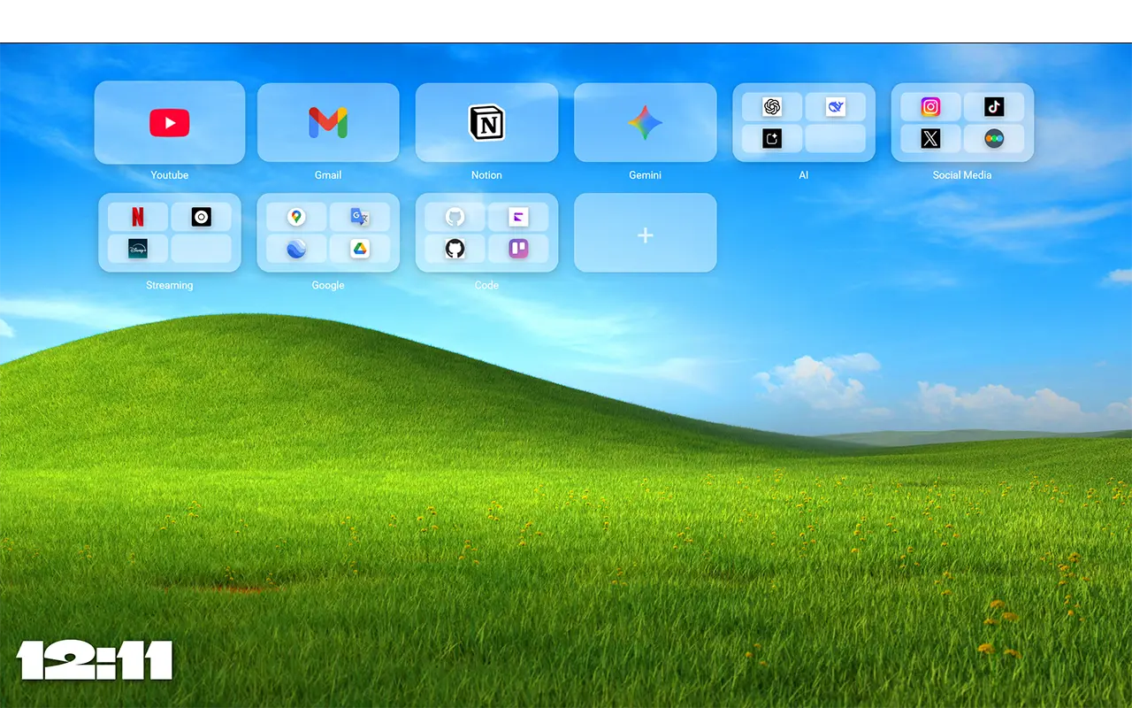Click the "Code" folder label
This screenshot has width=1132, height=708.
pyautogui.click(x=486, y=285)
